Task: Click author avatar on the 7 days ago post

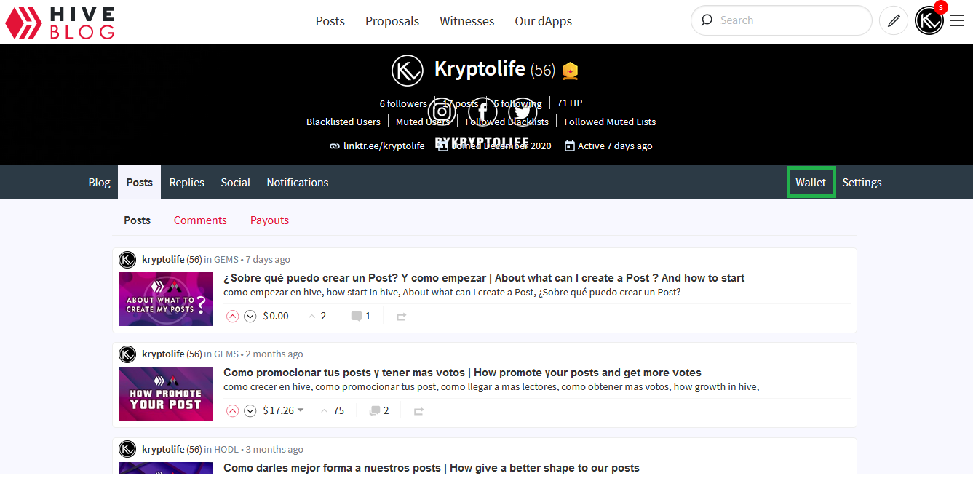Action: [127, 260]
